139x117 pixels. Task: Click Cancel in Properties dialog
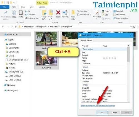(x=114, y=113)
